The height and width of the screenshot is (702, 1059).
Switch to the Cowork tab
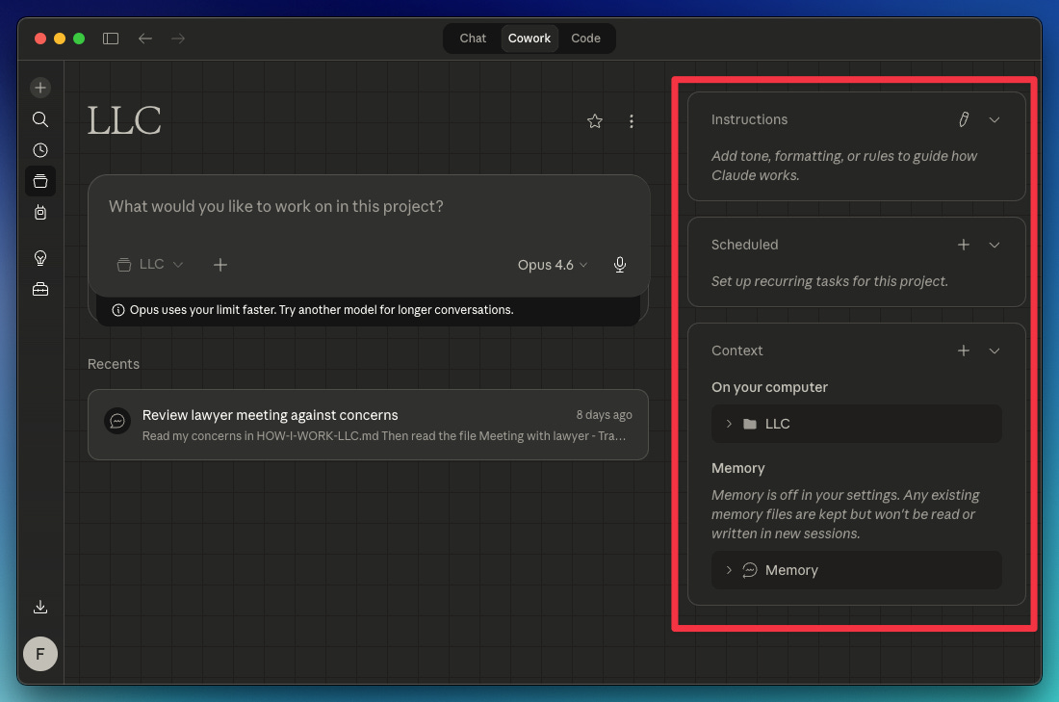tap(529, 39)
